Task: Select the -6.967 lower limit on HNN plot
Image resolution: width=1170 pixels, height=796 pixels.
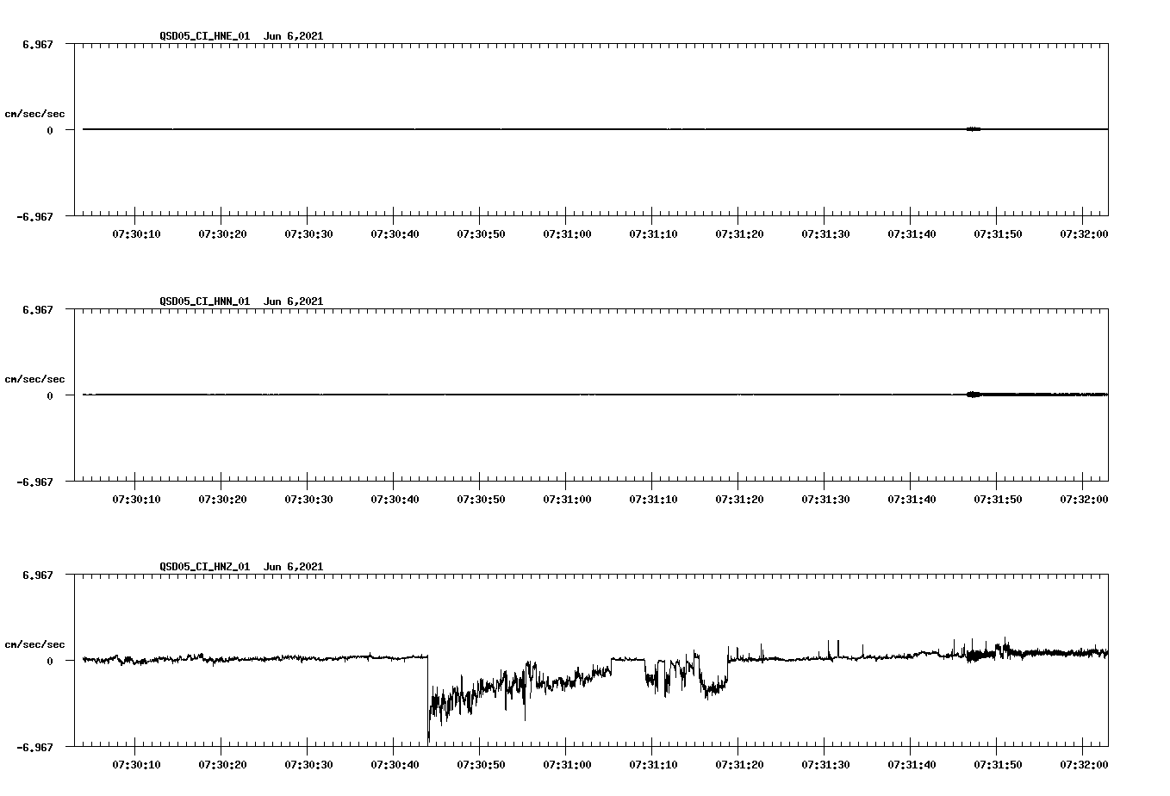Action: coord(34,482)
